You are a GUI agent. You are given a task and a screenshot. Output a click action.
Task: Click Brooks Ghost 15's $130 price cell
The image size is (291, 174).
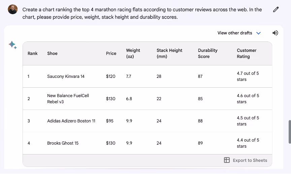click(110, 143)
